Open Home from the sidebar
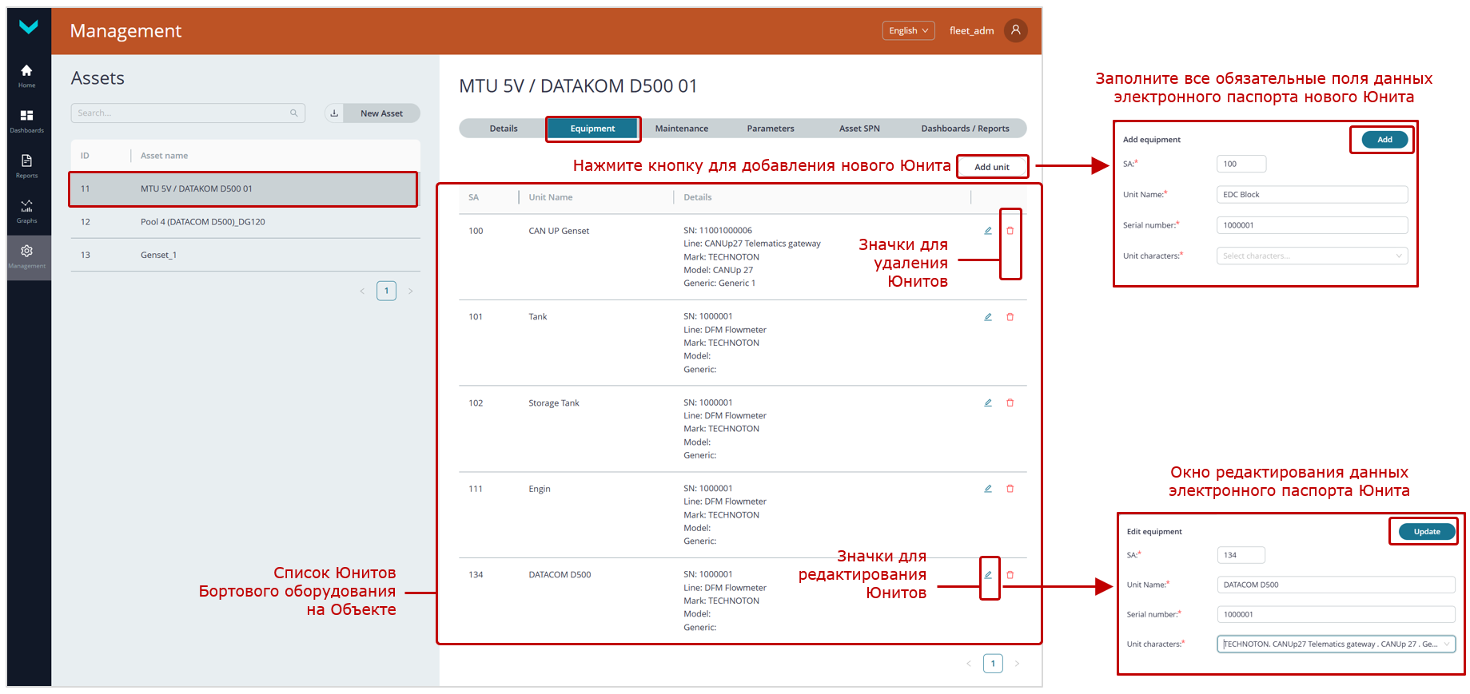 [26, 75]
